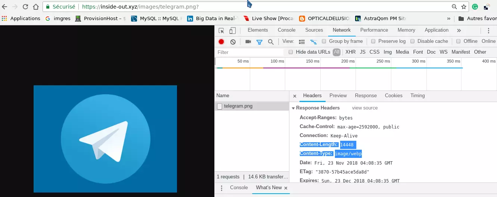Bookmark this page with the star icon

(464, 7)
